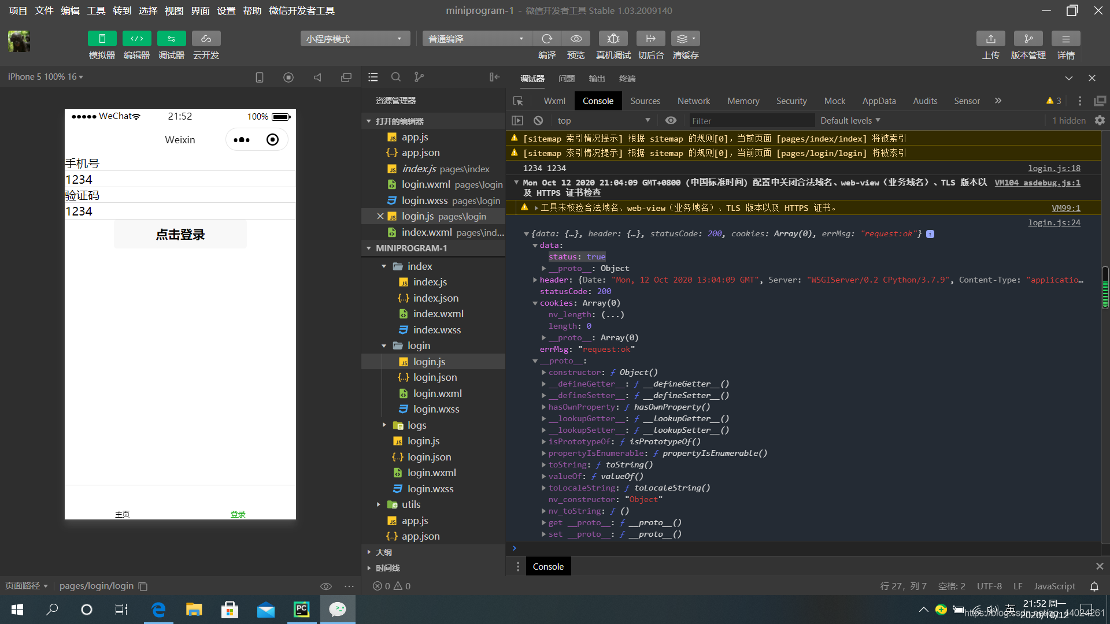Open version management icon

pyautogui.click(x=1028, y=39)
